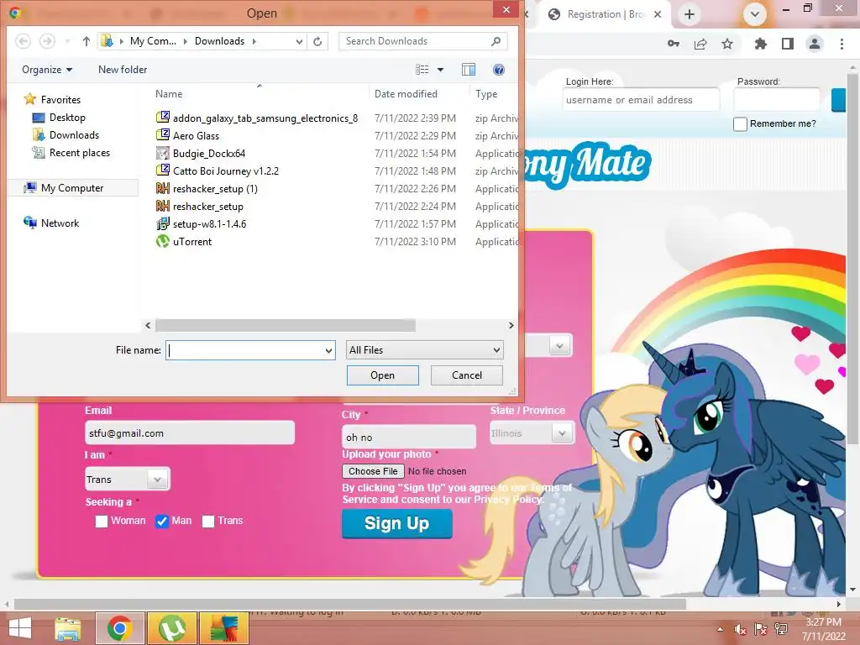Click browser page vertical scrollbar

click(x=853, y=258)
